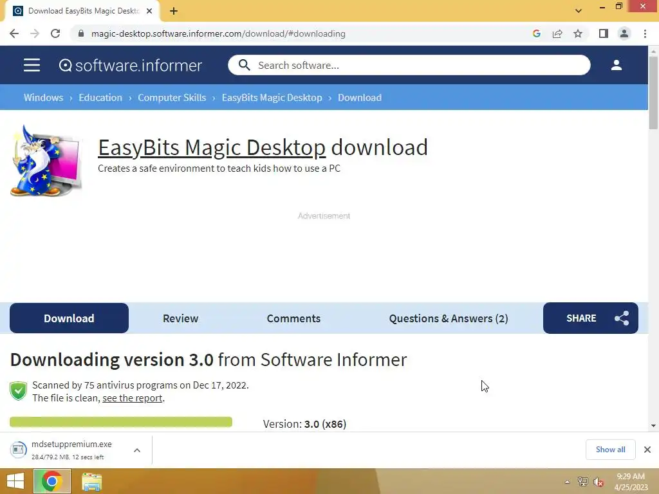Open the 'see the report' link
Screen dimensions: 659x494
(x=133, y=398)
